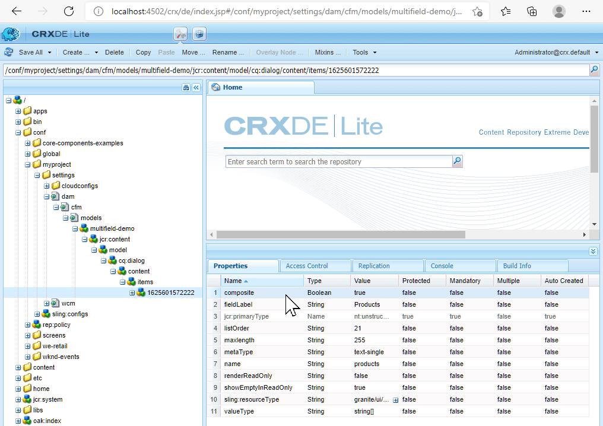Switch to the Access Control tab
Screen dimensions: 603x426
pyautogui.click(x=315, y=266)
